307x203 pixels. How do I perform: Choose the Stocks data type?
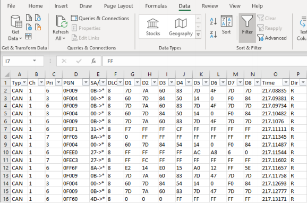[153, 27]
